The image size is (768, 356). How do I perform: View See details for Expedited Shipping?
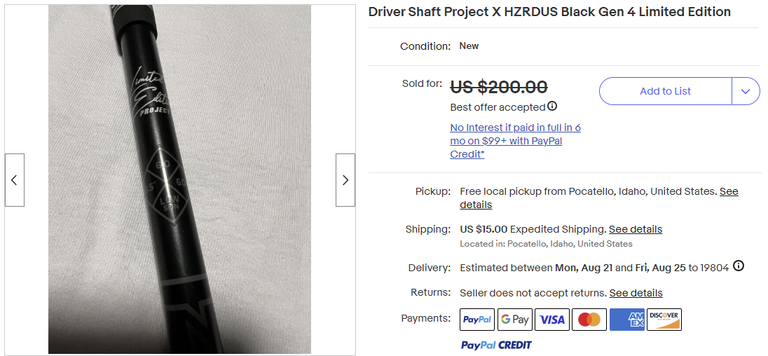[x=635, y=229]
